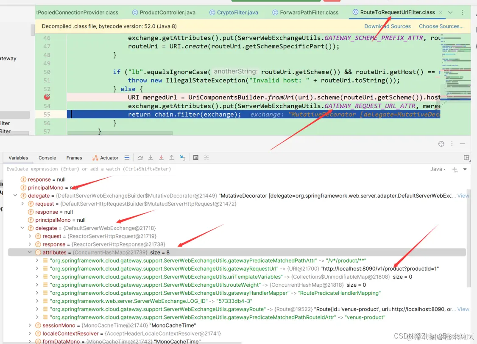Viewport: 477px width, 344px height.
Task: Expand the sessionMono node
Action: [x=30, y=325]
